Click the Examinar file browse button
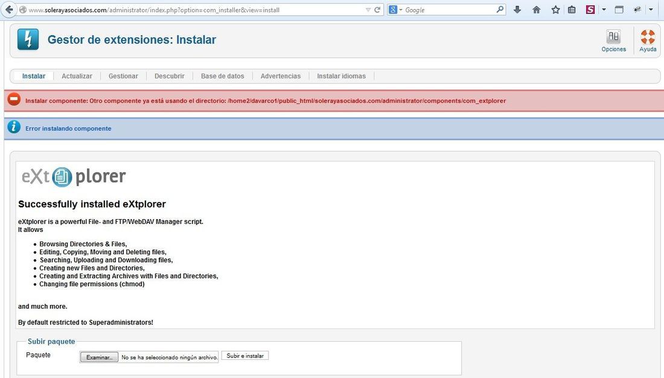This screenshot has height=378, width=664. click(99, 357)
